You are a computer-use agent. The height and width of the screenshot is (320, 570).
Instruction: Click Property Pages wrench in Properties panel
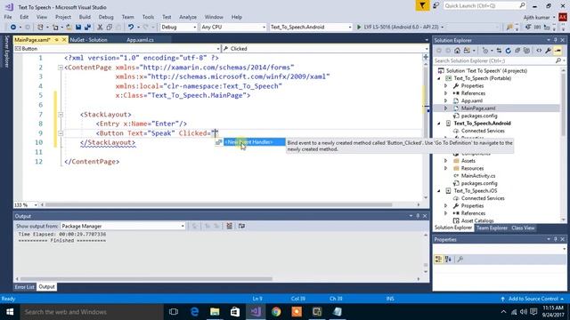tap(460, 259)
